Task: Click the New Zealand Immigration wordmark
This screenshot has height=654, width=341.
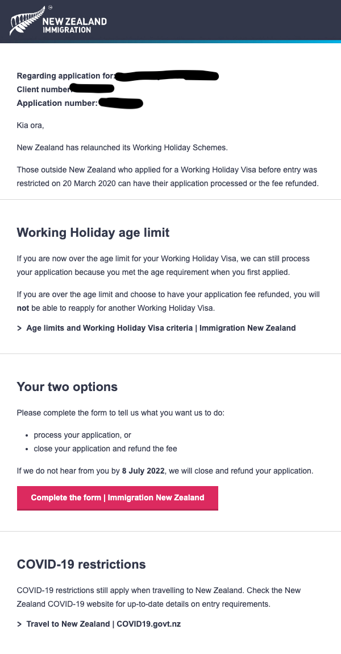Action: [74, 25]
